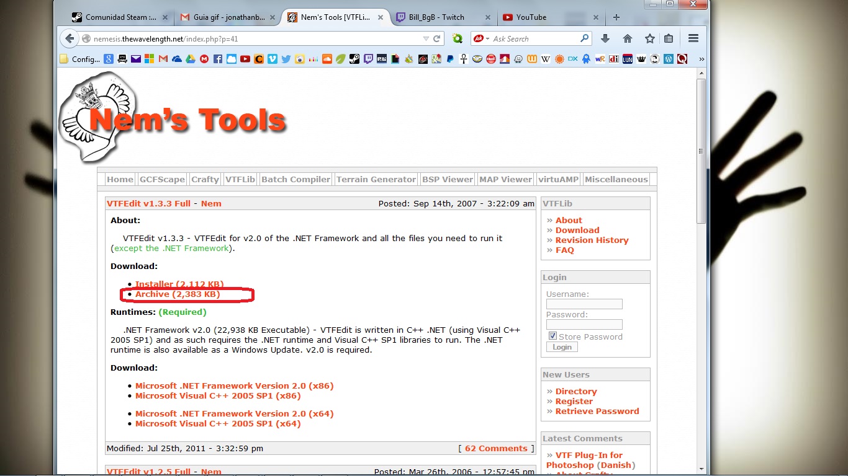This screenshot has width=848, height=476.
Task: Switch to the YouTube tab
Action: coord(551,17)
